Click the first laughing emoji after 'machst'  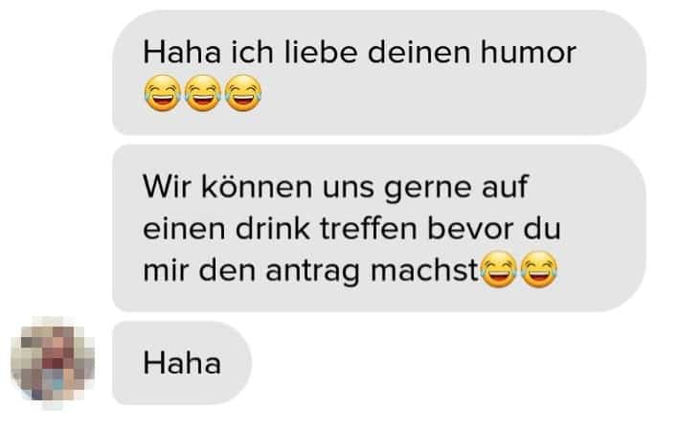pos(499,269)
